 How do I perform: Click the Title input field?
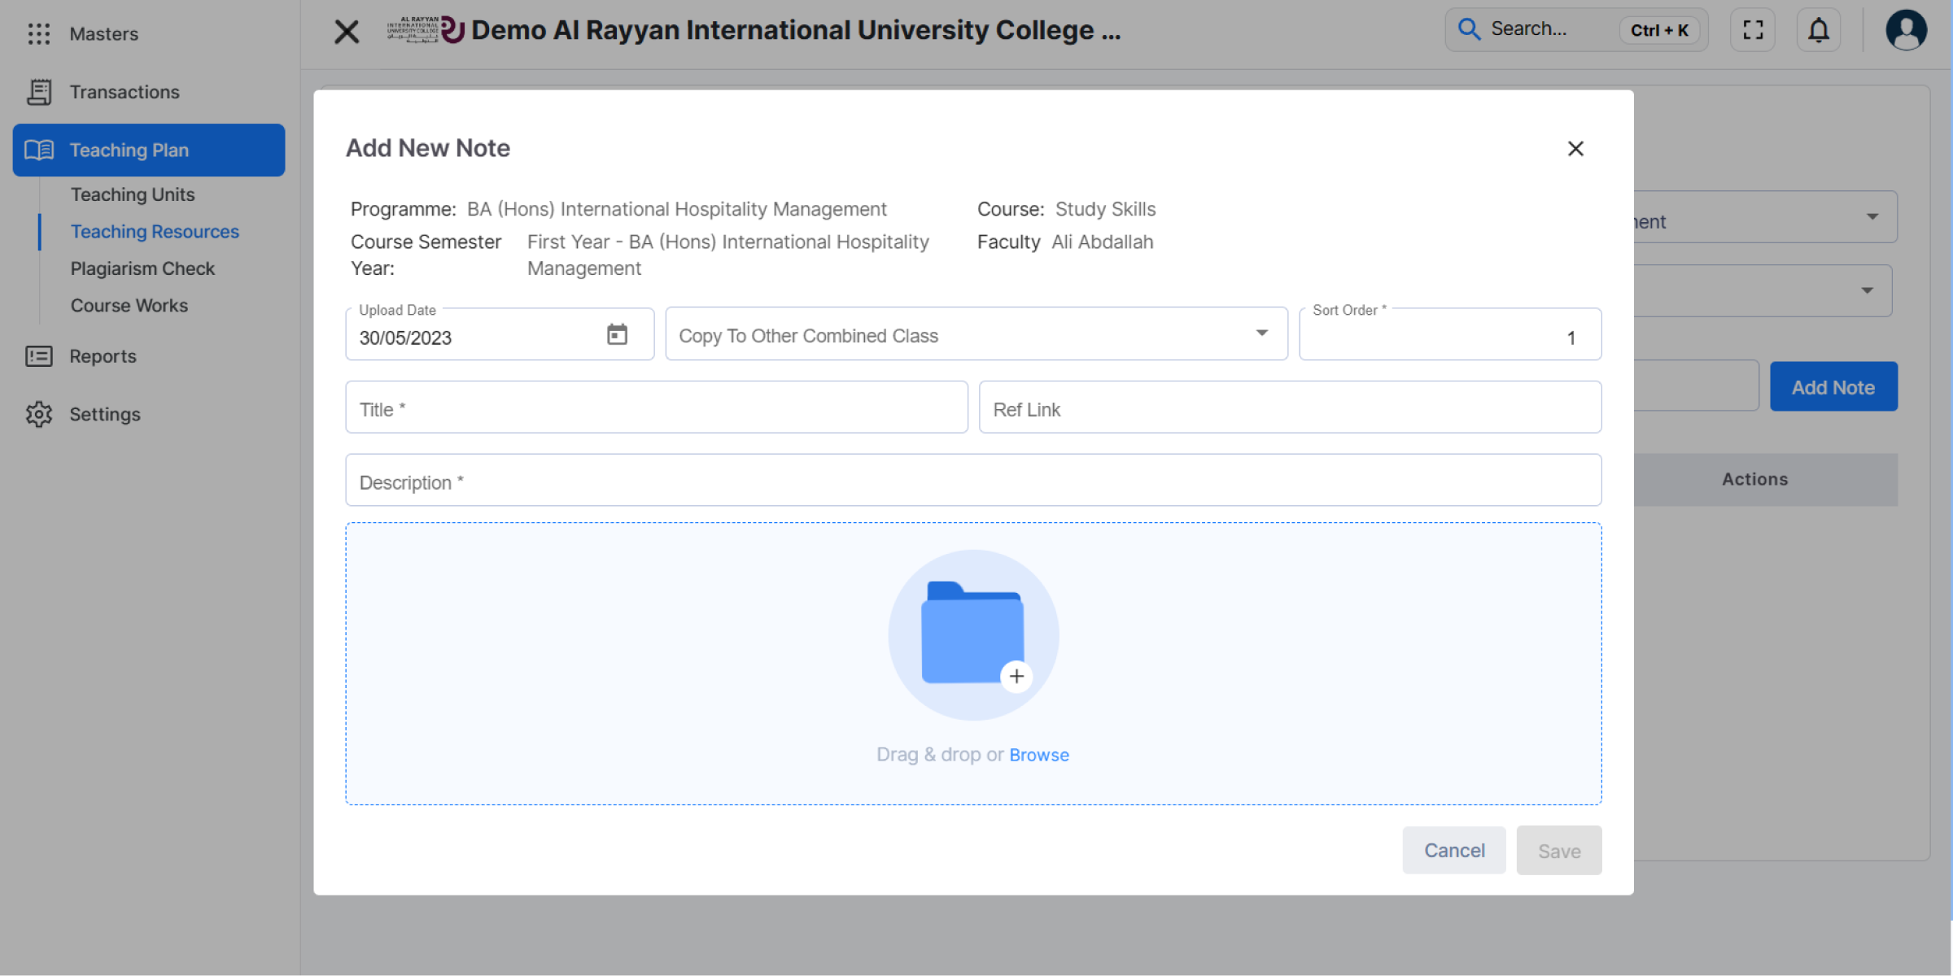[656, 408]
